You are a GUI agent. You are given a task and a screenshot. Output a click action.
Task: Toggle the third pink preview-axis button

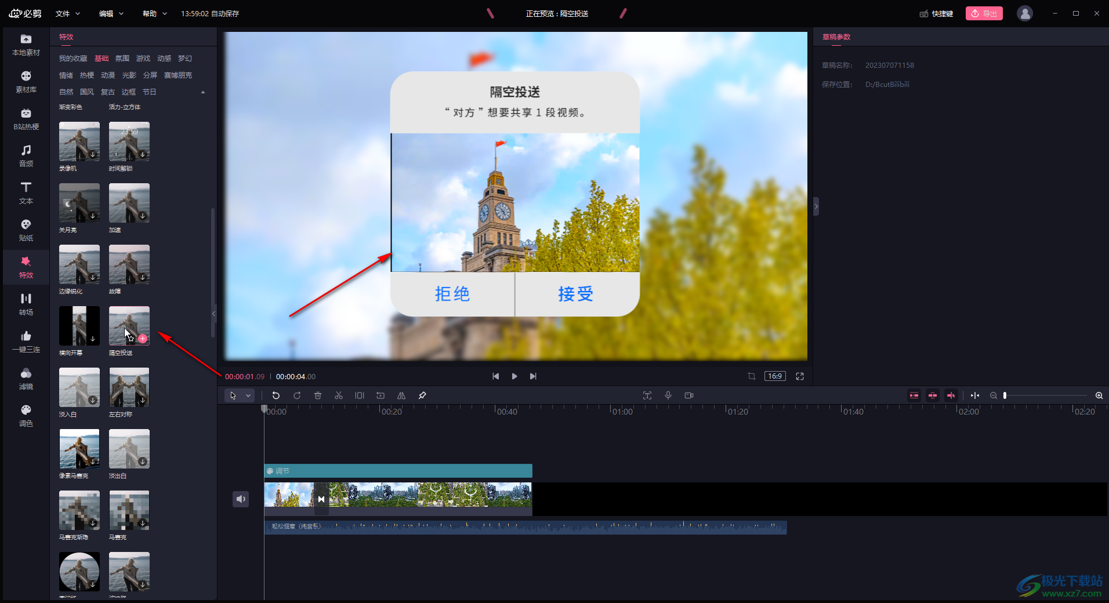point(951,395)
